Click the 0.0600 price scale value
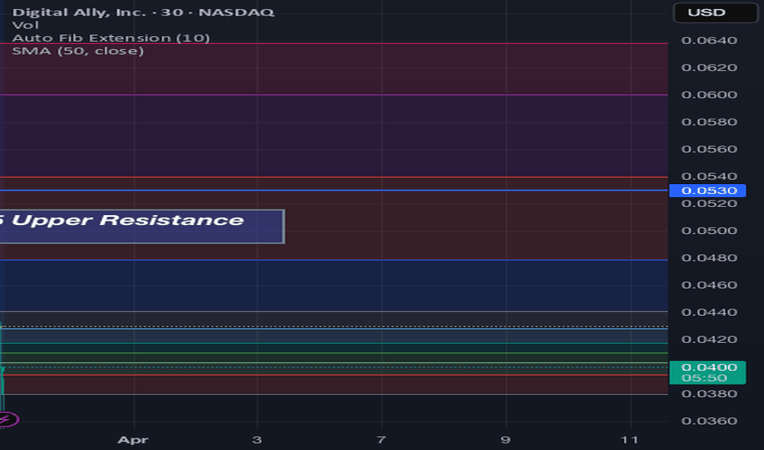 pyautogui.click(x=709, y=95)
